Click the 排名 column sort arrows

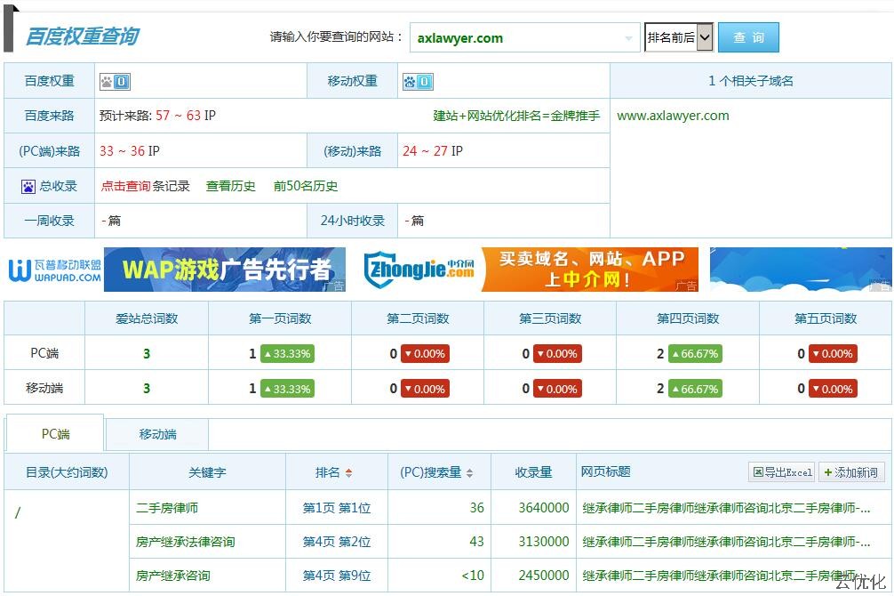[x=349, y=473]
